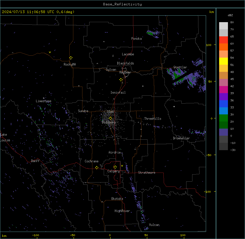Viewport: 245px width, 239px height.
Task: Pick the white swatch at top of dBZ scale
Action: (x=223, y=26)
